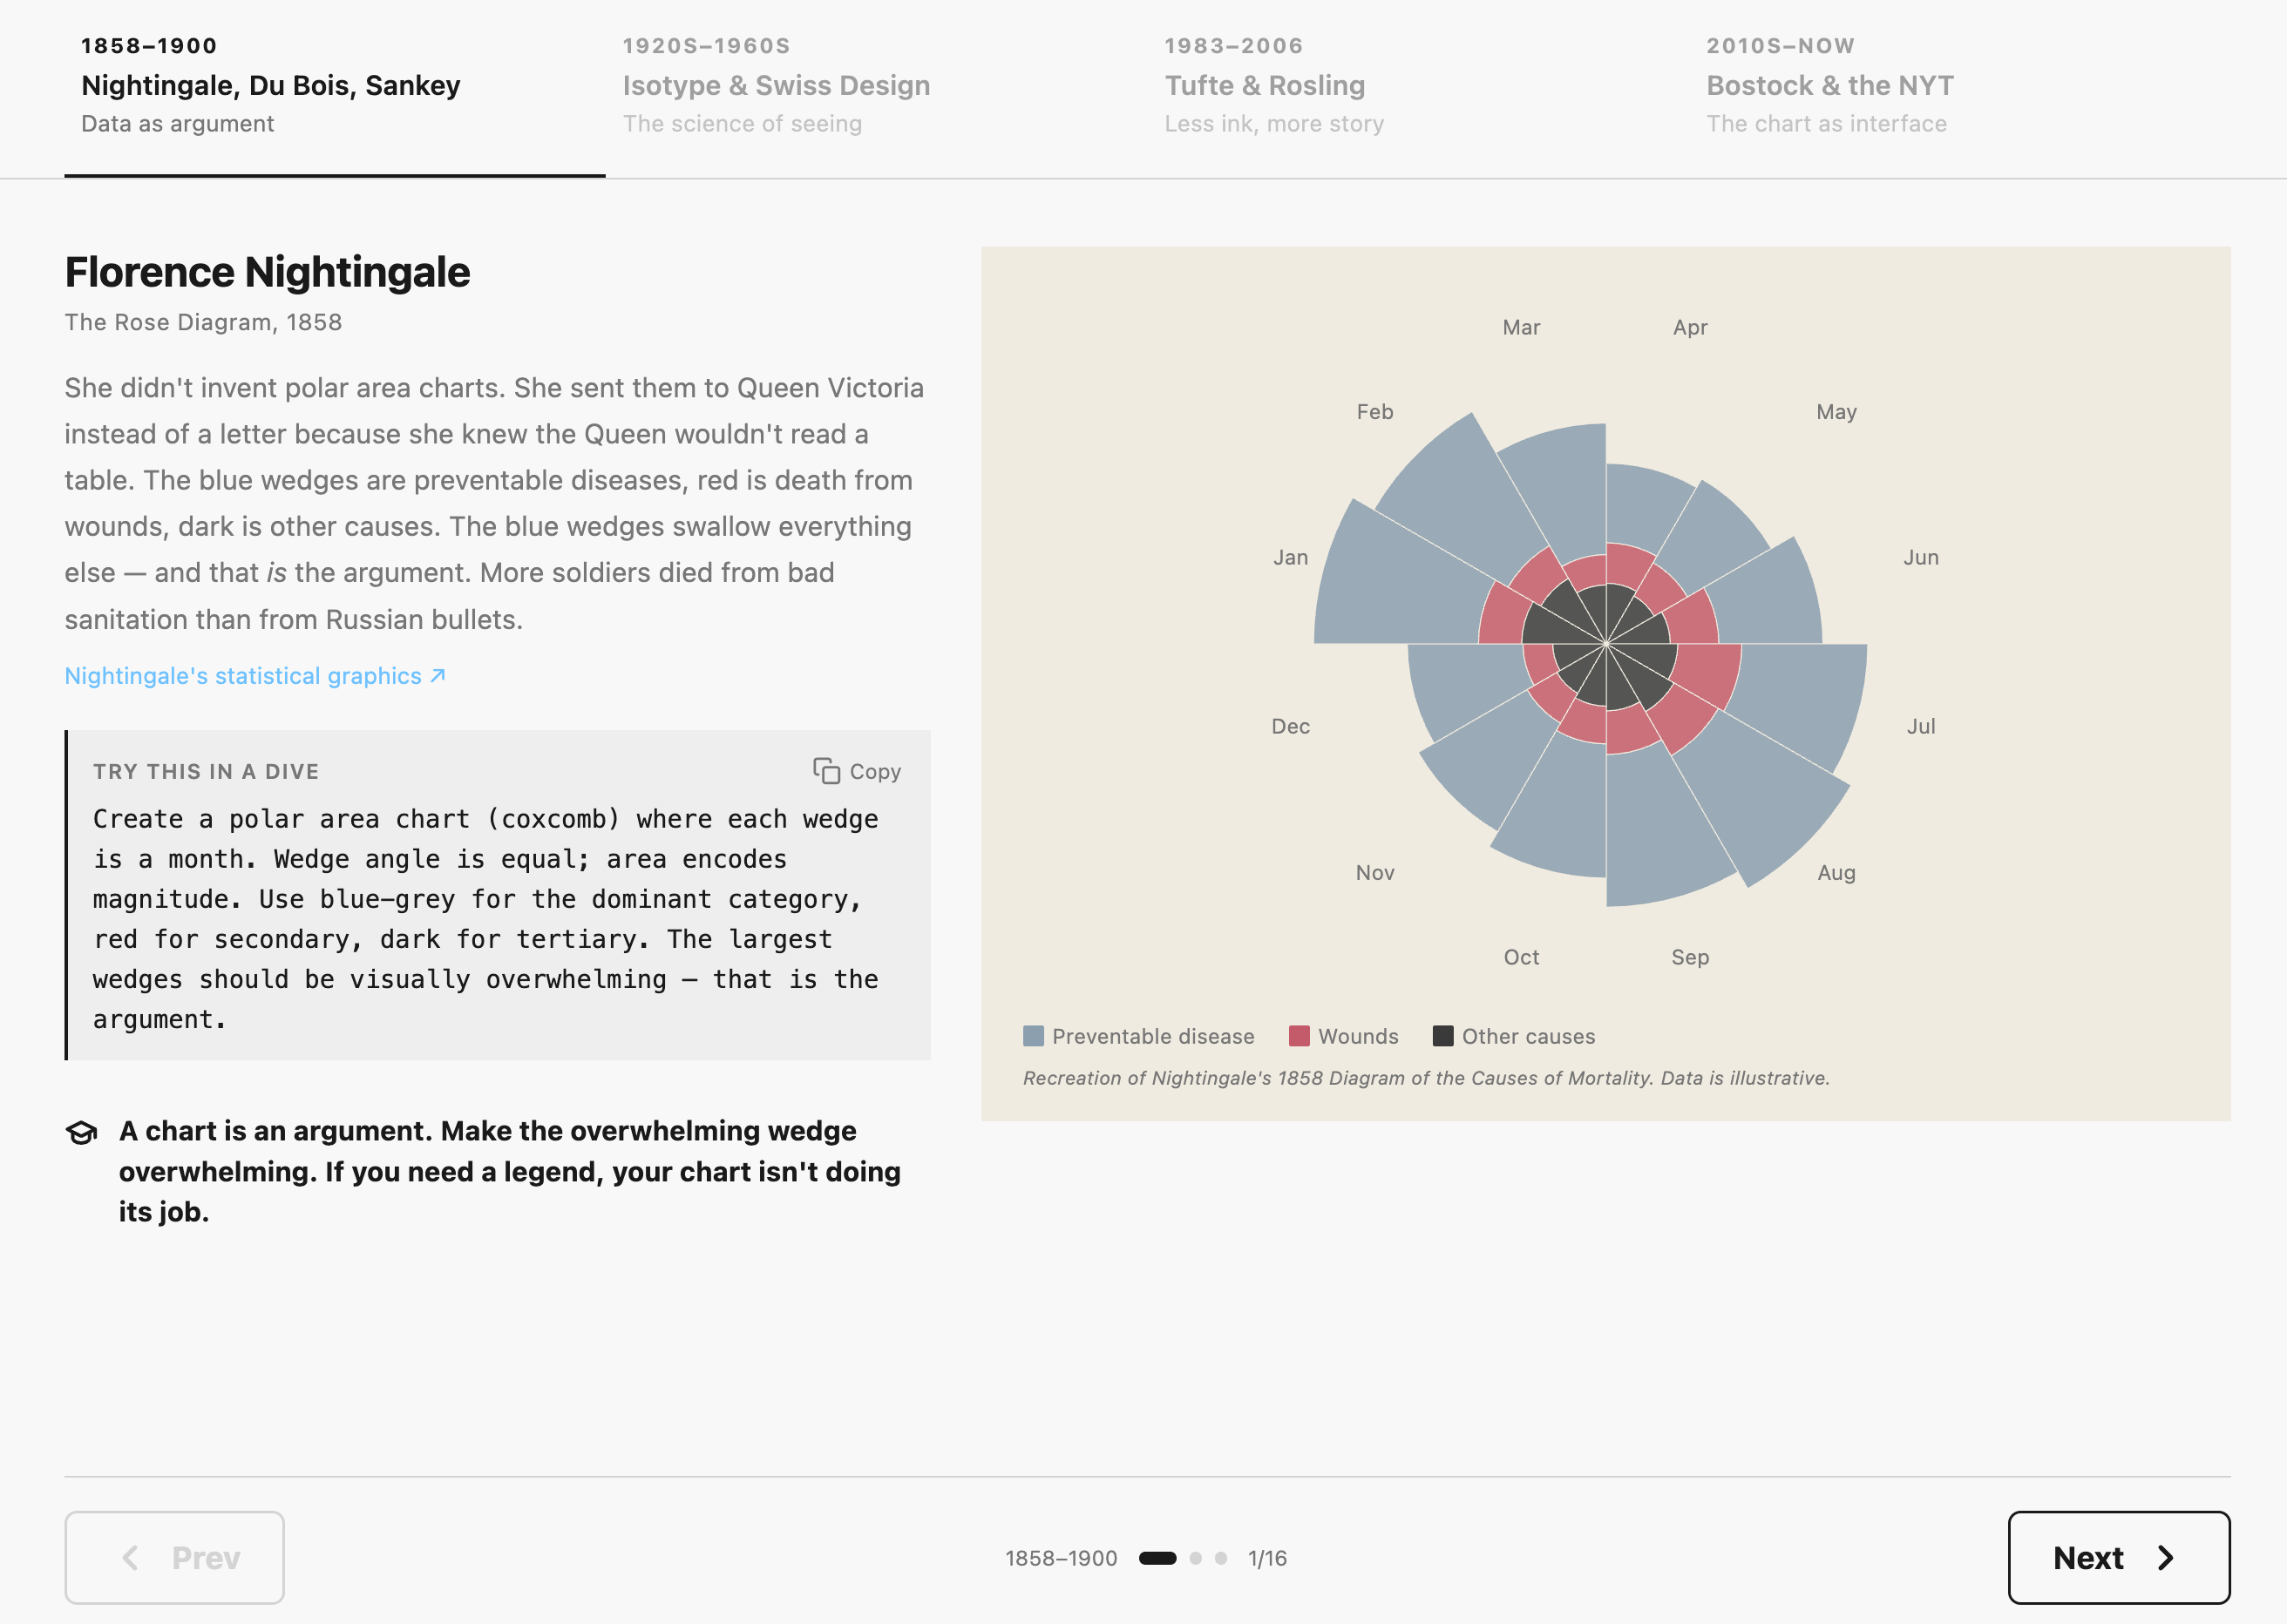This screenshot has width=2287, height=1624.
Task: Open the Tufte & Rosling section
Action: tap(1265, 85)
